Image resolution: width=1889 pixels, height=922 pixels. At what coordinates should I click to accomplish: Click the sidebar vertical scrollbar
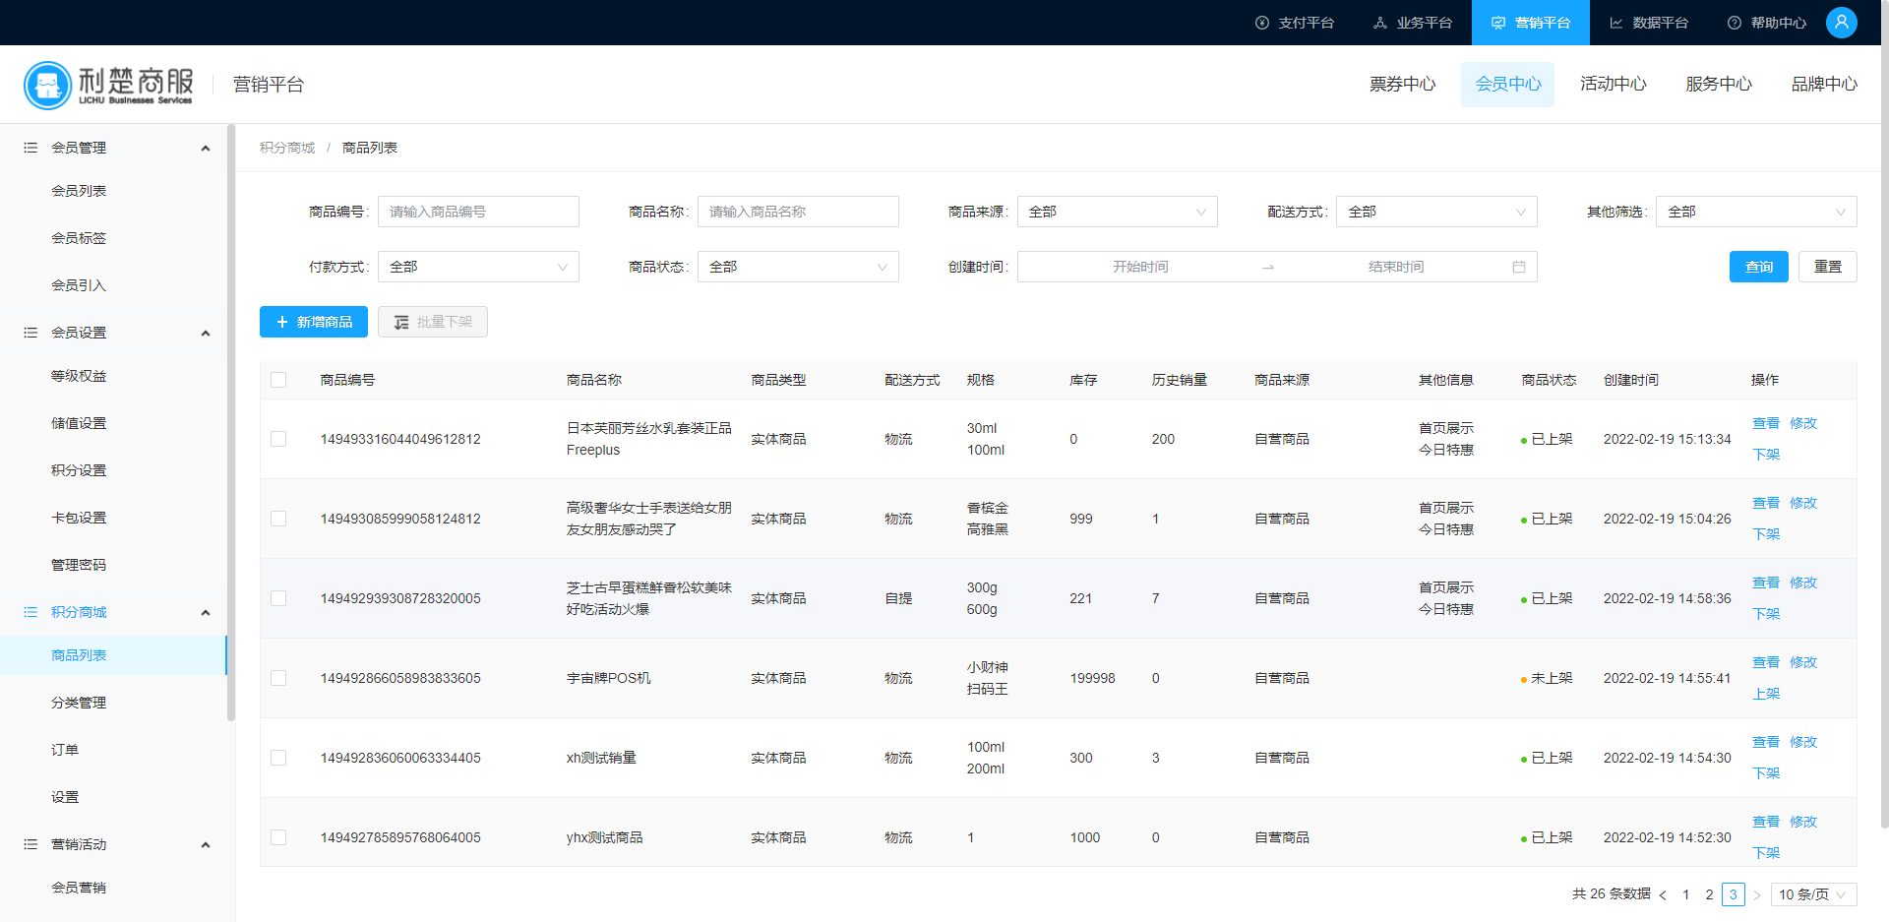pyautogui.click(x=231, y=423)
